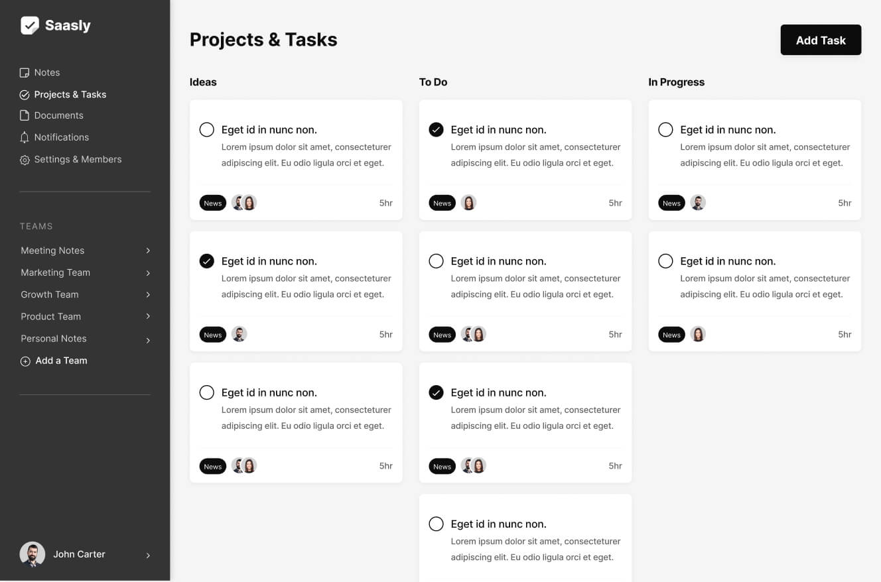Check the circle on the first Ideas card
The width and height of the screenshot is (881, 582).
pos(206,129)
